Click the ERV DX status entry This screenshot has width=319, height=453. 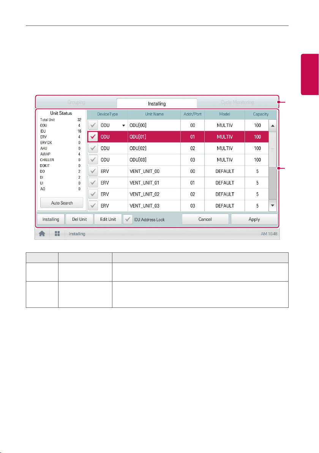[61, 143]
